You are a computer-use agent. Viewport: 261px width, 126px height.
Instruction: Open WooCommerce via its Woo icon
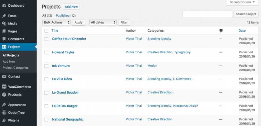4,87
